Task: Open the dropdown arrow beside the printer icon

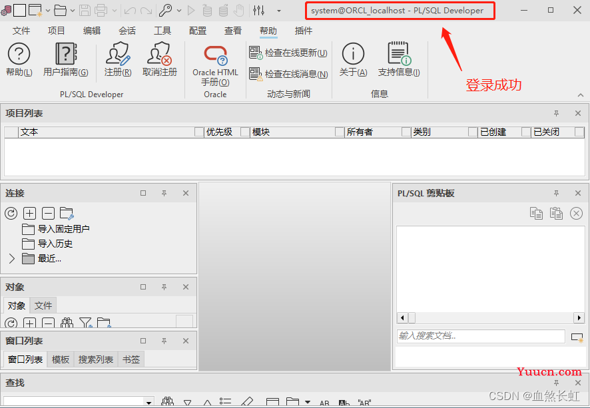Action: [x=115, y=11]
